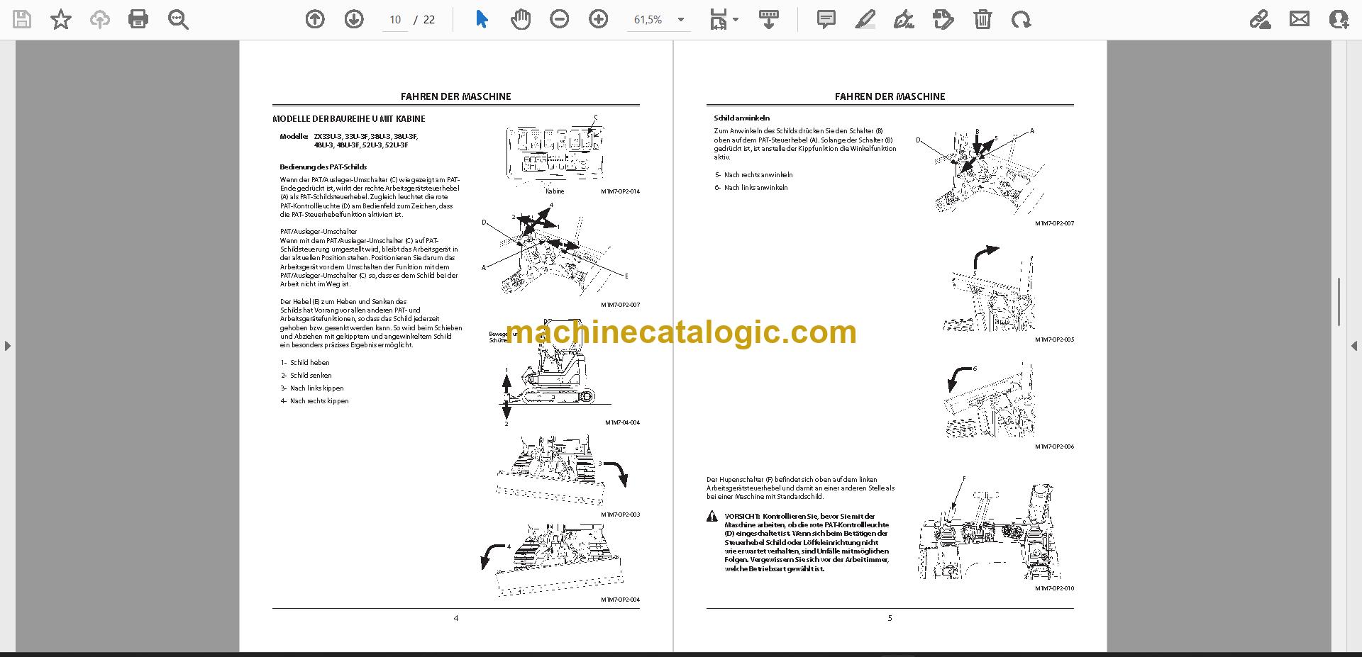
Task: Select the highlight text pen tool
Action: [865, 19]
